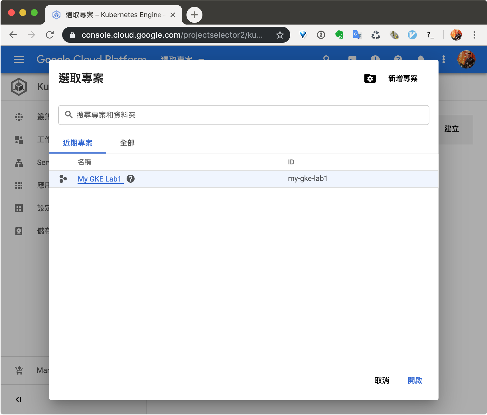The width and height of the screenshot is (487, 415).
Task: Click the blue checkmark extension icon
Action: (412, 35)
